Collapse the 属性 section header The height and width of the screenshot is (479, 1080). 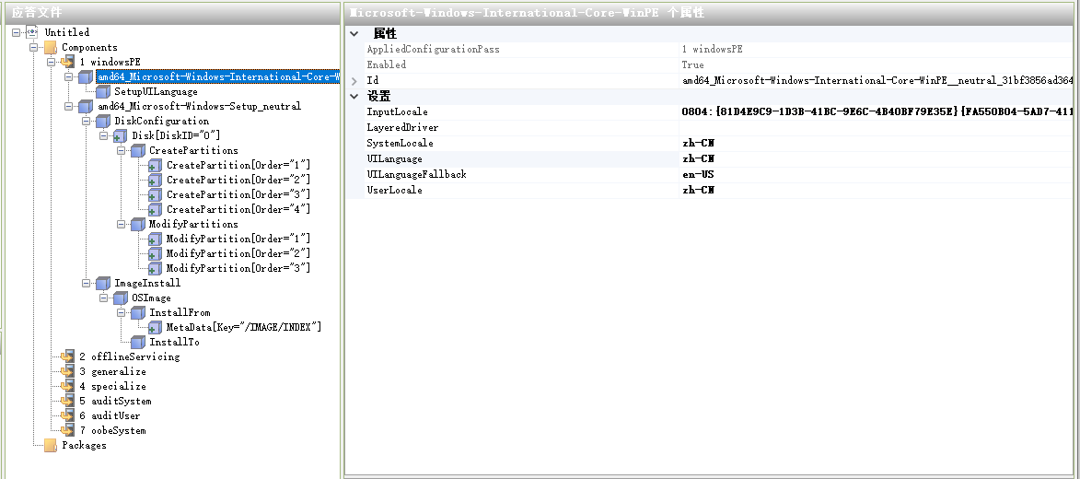[354, 33]
